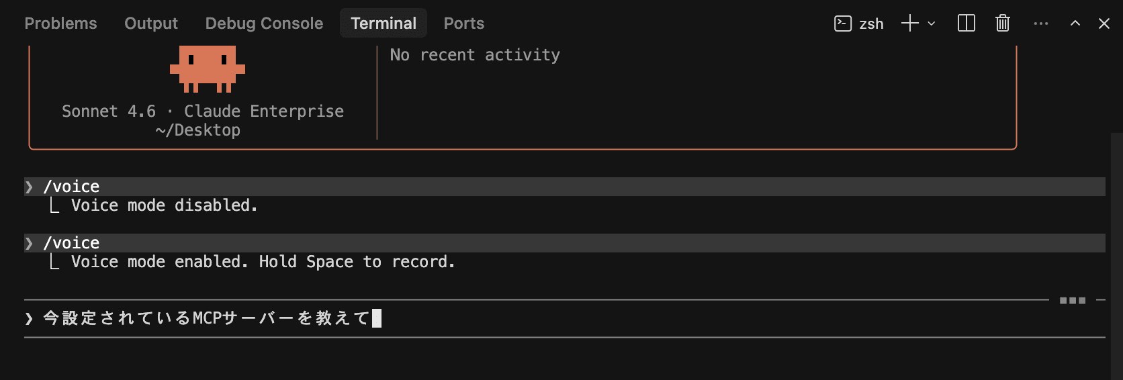The image size is (1123, 380).
Task: Split the terminal pane
Action: (x=966, y=23)
